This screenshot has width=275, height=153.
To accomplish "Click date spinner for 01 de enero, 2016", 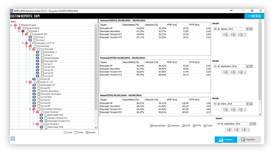I will coord(247,104).
